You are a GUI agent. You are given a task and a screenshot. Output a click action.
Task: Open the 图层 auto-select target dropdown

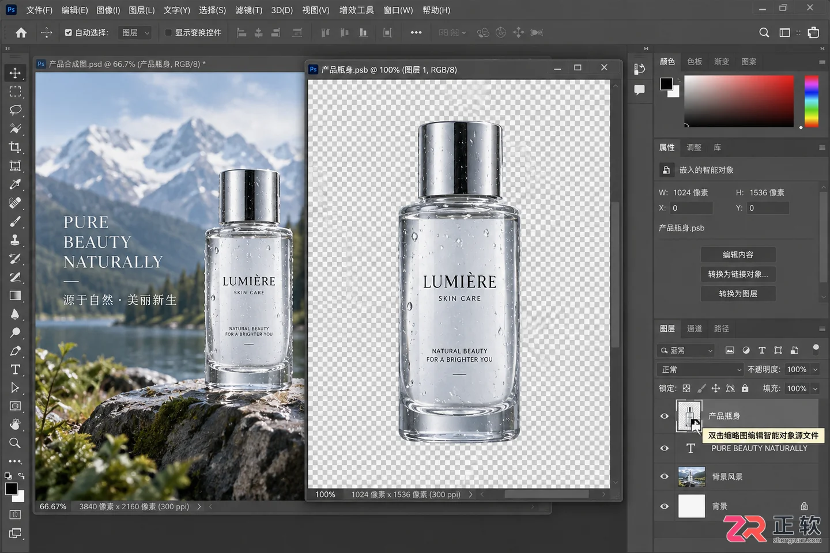(x=135, y=33)
